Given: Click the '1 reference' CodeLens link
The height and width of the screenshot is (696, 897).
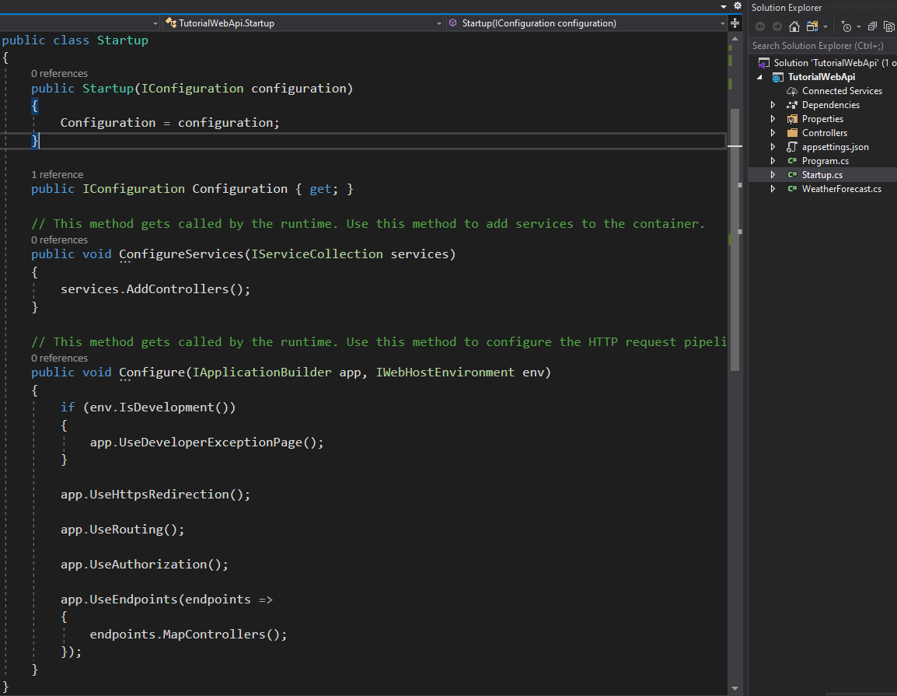Looking at the screenshot, I should (x=58, y=174).
